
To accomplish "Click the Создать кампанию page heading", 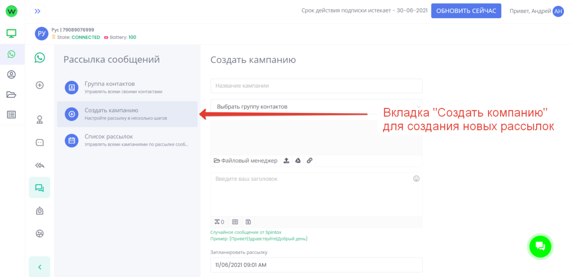I will (x=253, y=60).
